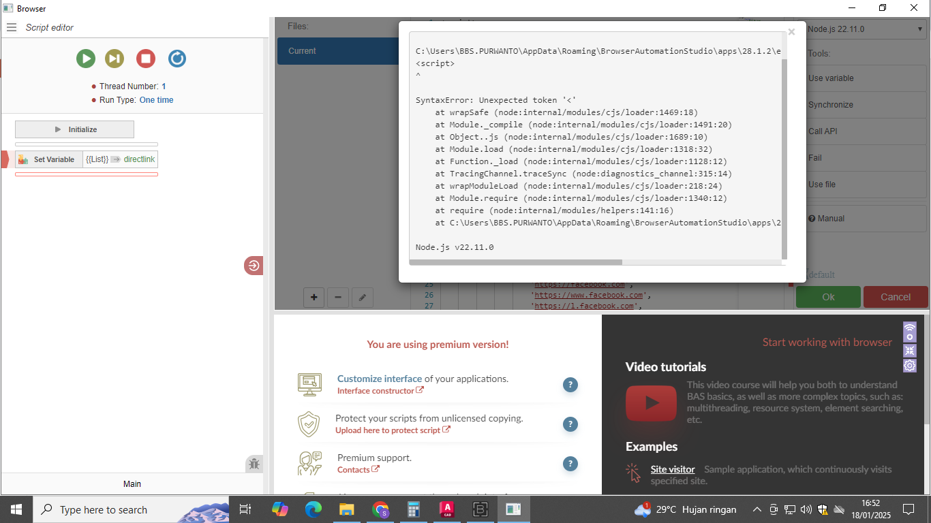Select the Current file tab

pyautogui.click(x=337, y=51)
